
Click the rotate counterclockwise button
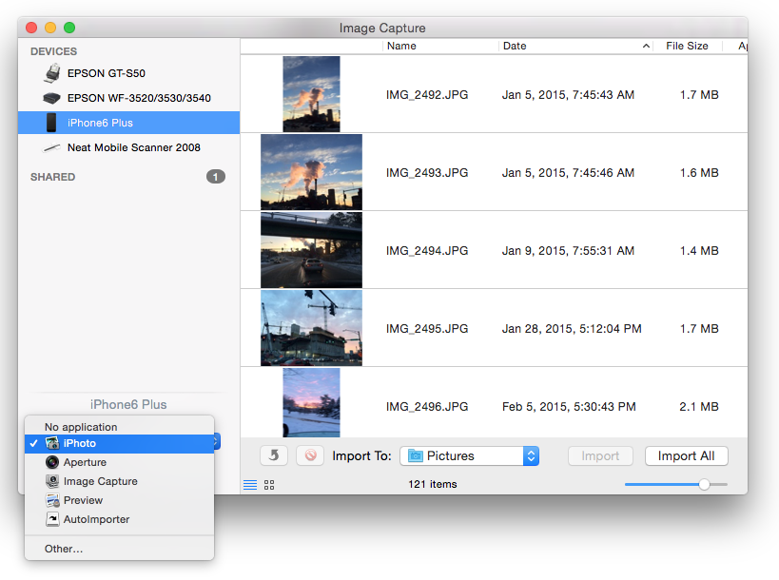[273, 456]
